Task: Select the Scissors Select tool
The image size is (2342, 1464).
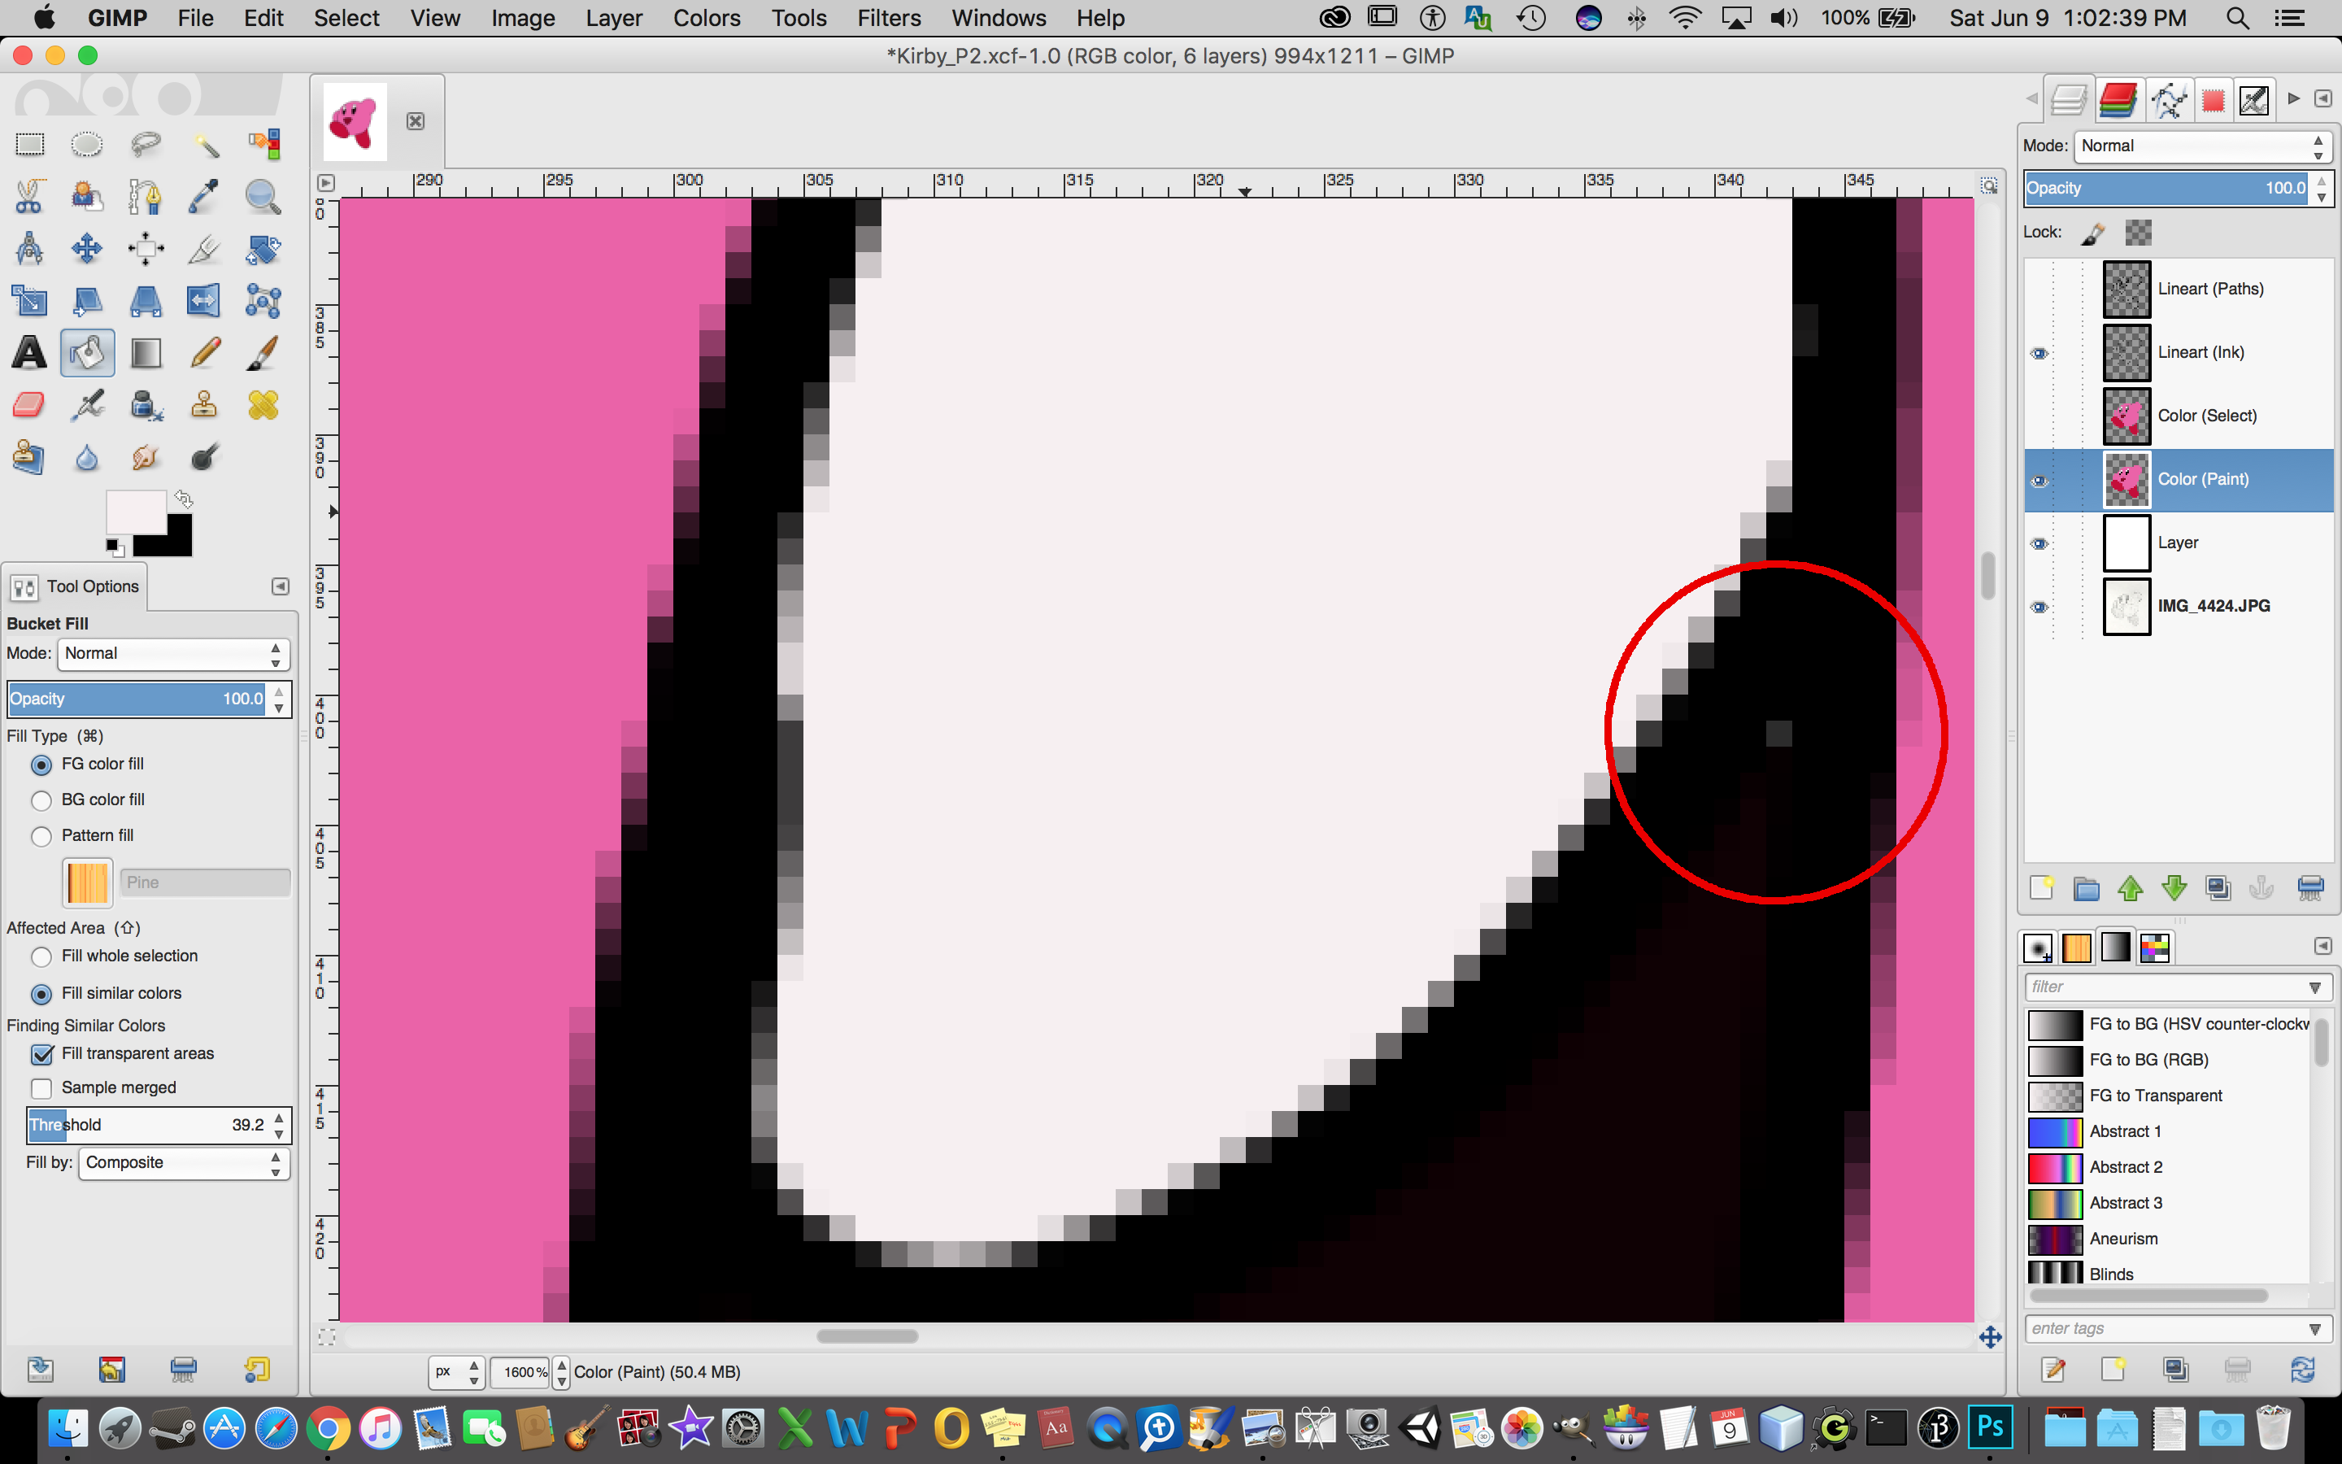Action: click(x=29, y=197)
